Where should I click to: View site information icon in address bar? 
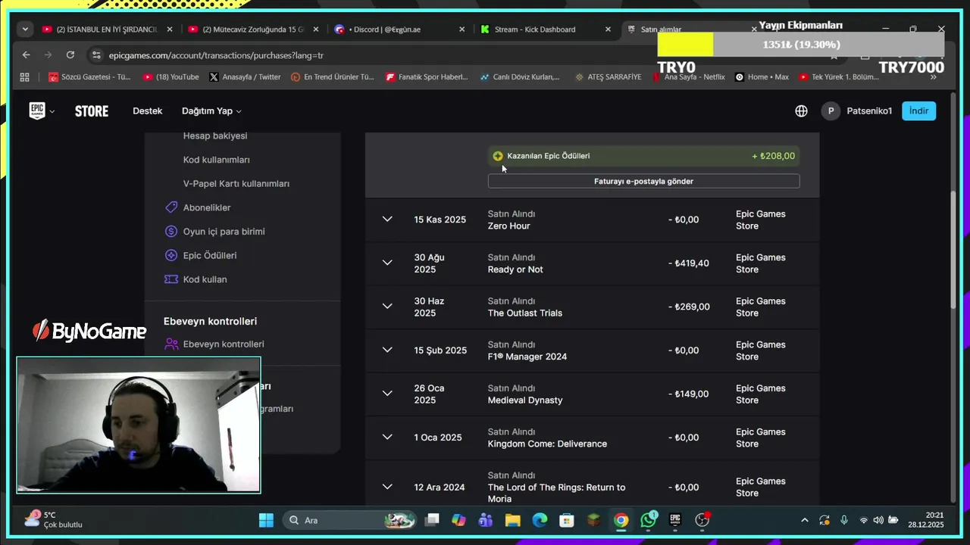[x=95, y=54]
